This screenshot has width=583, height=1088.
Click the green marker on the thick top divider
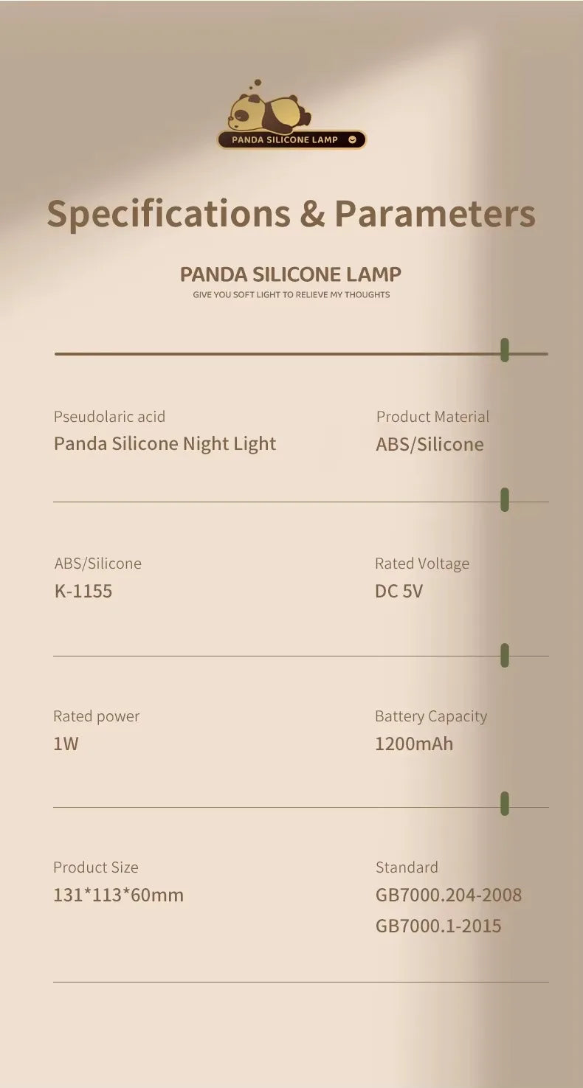pos(505,350)
